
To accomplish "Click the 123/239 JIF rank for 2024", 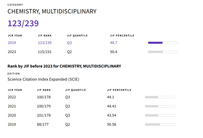I will (45, 43).
